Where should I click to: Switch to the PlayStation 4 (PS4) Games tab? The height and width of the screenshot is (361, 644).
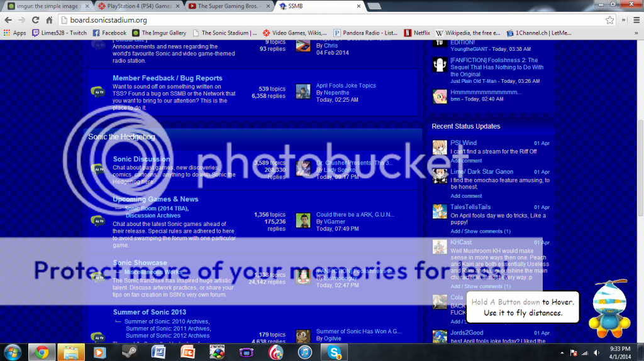[x=140, y=6]
